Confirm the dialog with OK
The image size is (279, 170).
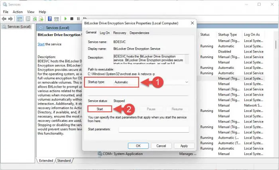click(x=138, y=146)
